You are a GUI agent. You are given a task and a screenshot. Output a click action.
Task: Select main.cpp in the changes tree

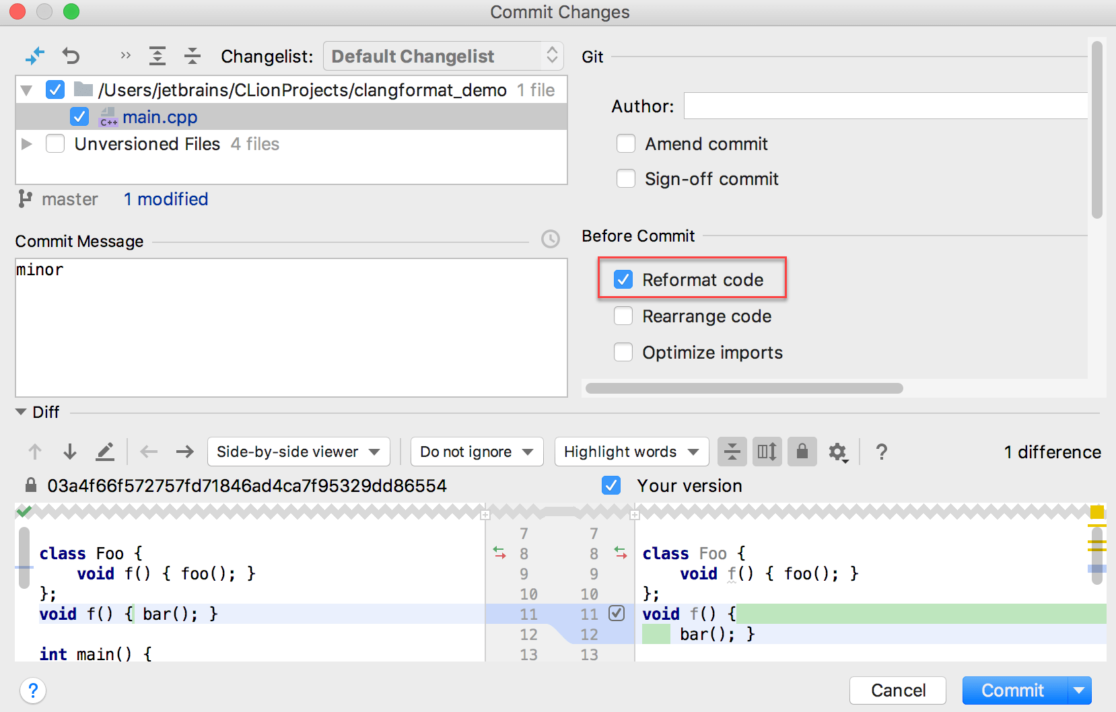pyautogui.click(x=160, y=117)
